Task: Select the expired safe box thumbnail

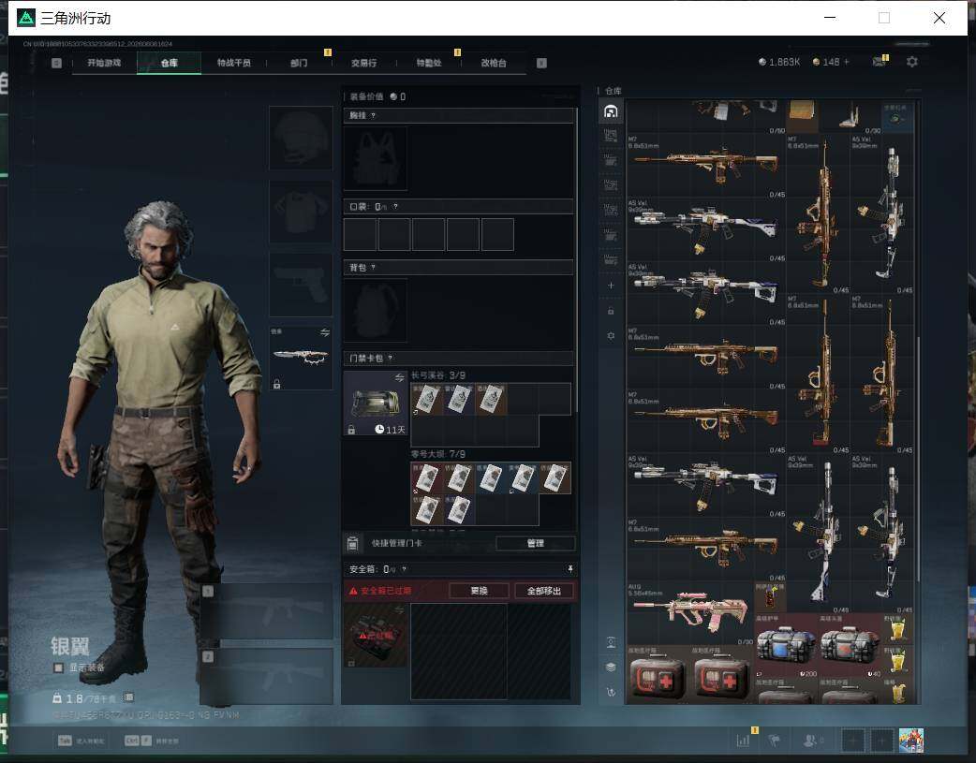Action: pos(376,636)
